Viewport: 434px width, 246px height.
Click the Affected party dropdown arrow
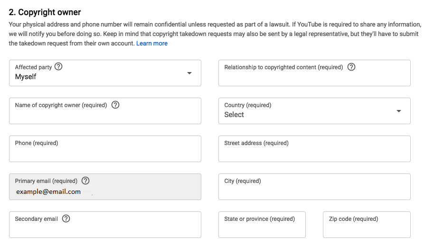click(189, 73)
